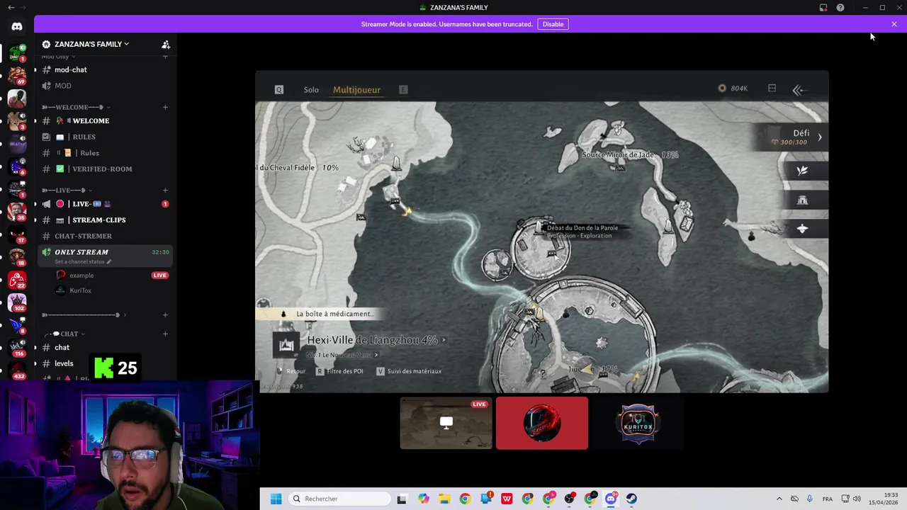Click the temple building icon on map right panel
907x510 pixels.
pos(802,200)
